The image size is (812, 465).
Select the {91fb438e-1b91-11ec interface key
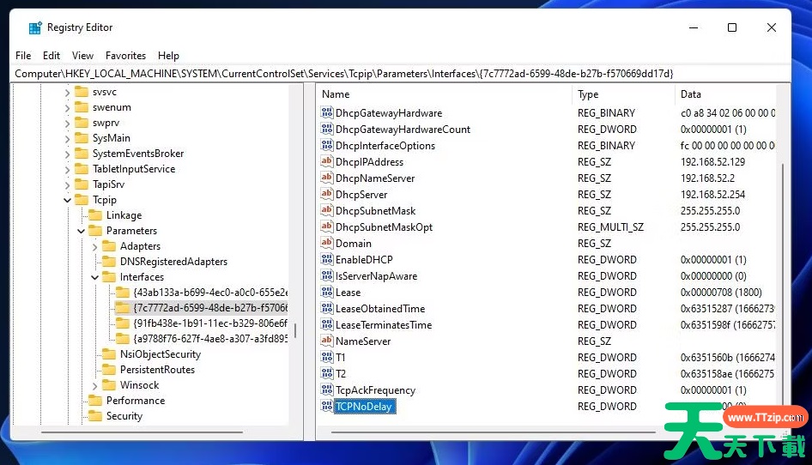pos(210,323)
